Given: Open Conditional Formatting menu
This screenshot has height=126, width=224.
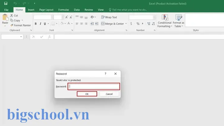Looking at the screenshot, I should (x=165, y=21).
